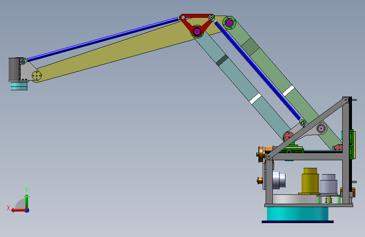
Task: Select the pink pin at the triangle's left corner
Action: (183, 17)
